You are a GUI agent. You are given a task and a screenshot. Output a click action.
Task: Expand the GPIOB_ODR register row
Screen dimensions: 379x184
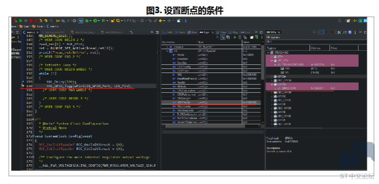click(x=276, y=89)
